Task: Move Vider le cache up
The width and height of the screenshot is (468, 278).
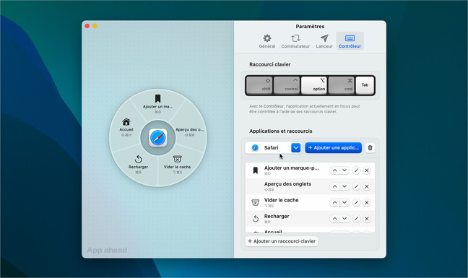Action: pos(334,202)
